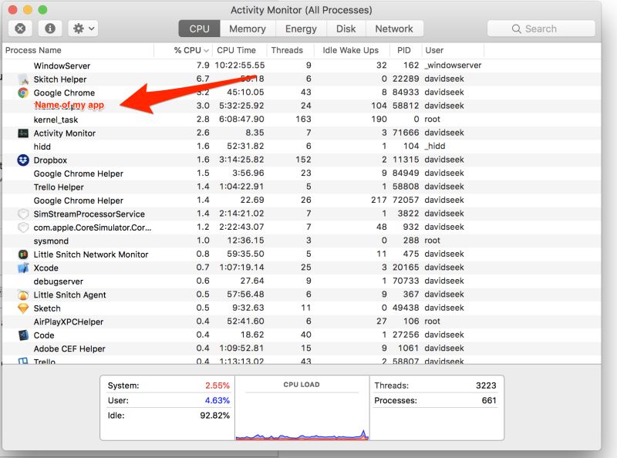Image resolution: width=617 pixels, height=458 pixels.
Task: Click the com.apple.CoreSimulator shield icon
Action: (x=23, y=227)
